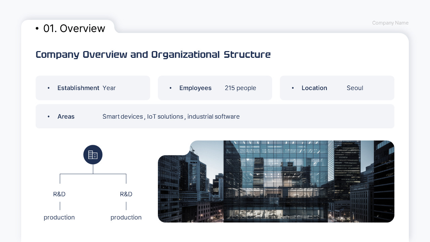
Task: Select the Company Overview and Organizational Structure heading
Action: tap(153, 54)
